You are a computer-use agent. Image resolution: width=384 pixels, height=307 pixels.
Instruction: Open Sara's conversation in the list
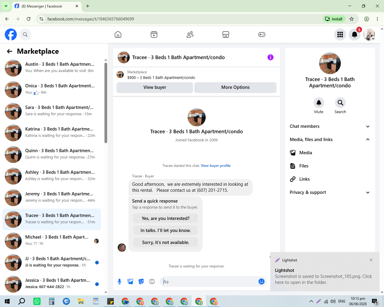52,111
